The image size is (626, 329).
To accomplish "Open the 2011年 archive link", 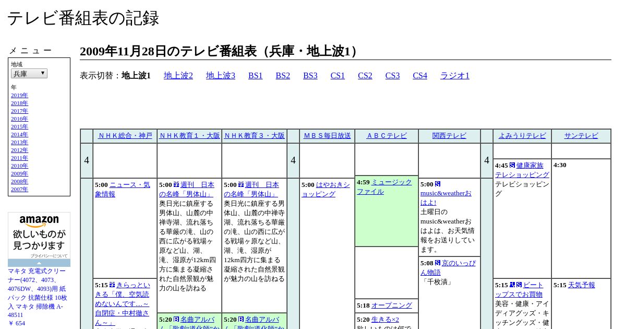I will click(x=19, y=158).
